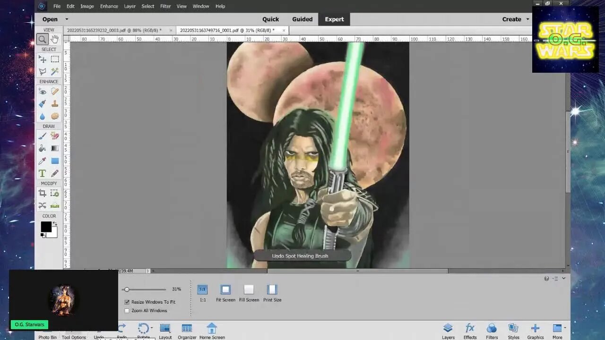This screenshot has width=605, height=340.
Task: Click Fit Screen button
Action: 225,293
